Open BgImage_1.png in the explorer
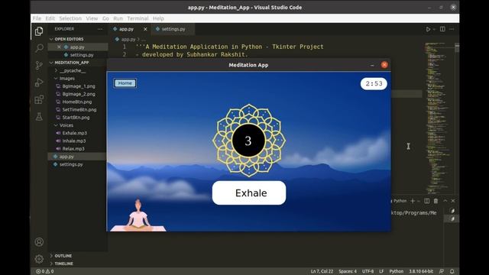The height and width of the screenshot is (275, 489). click(79, 86)
